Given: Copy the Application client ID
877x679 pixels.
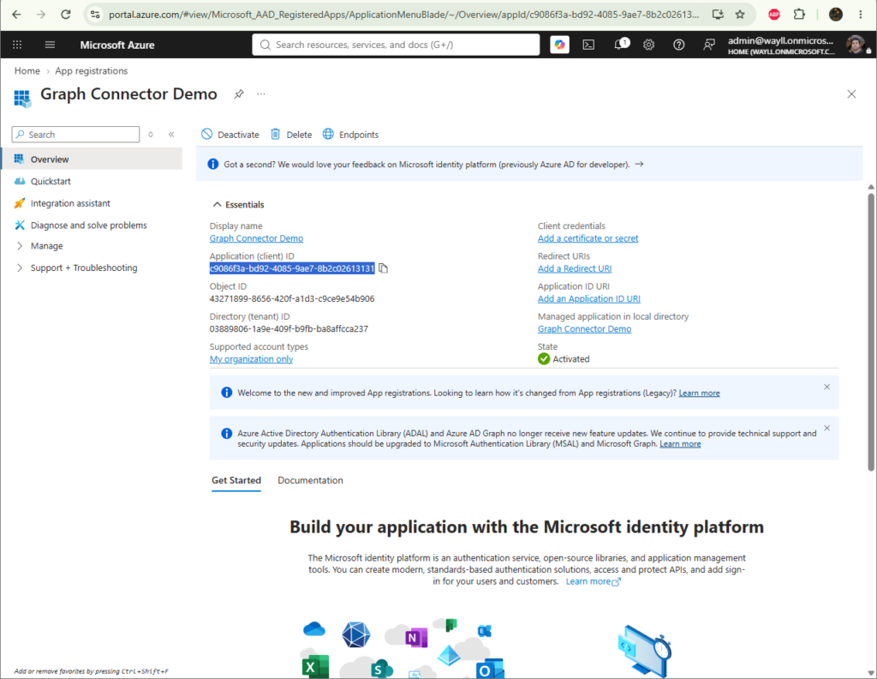Looking at the screenshot, I should (x=383, y=268).
